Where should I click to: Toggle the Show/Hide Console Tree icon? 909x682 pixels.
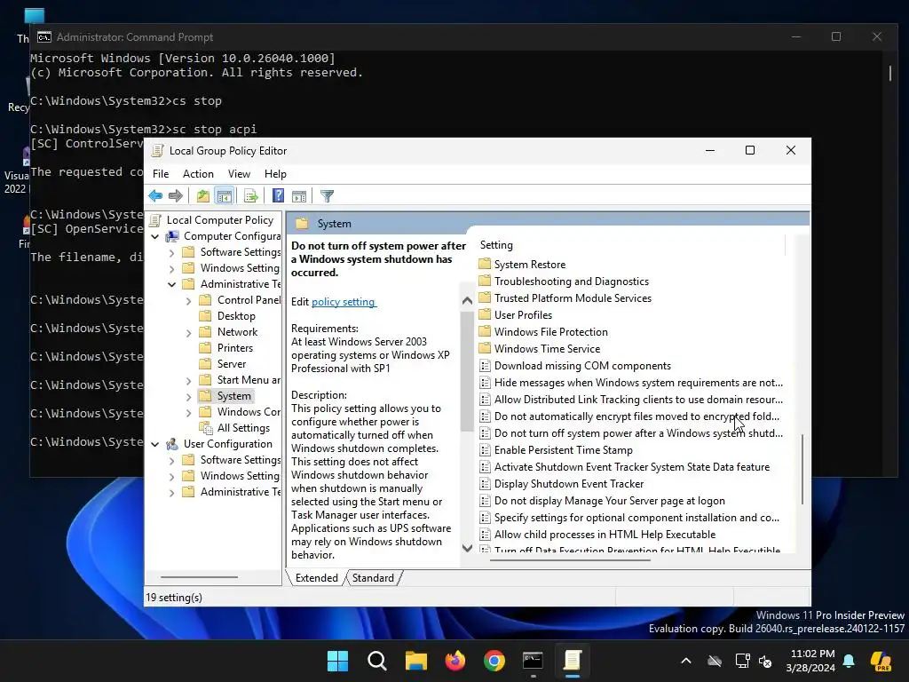coord(225,196)
